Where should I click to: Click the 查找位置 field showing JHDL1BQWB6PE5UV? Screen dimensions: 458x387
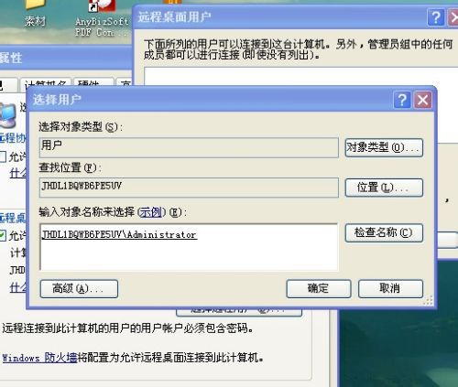point(189,188)
